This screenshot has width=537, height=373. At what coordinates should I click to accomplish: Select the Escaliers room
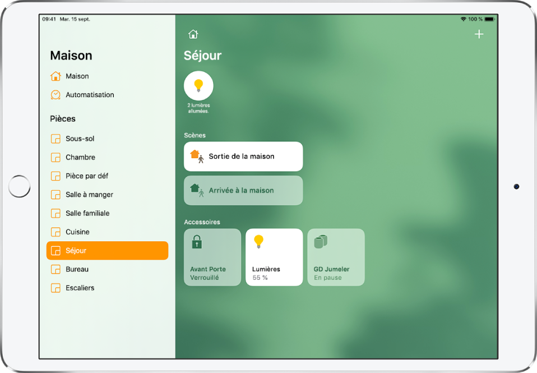coord(107,288)
